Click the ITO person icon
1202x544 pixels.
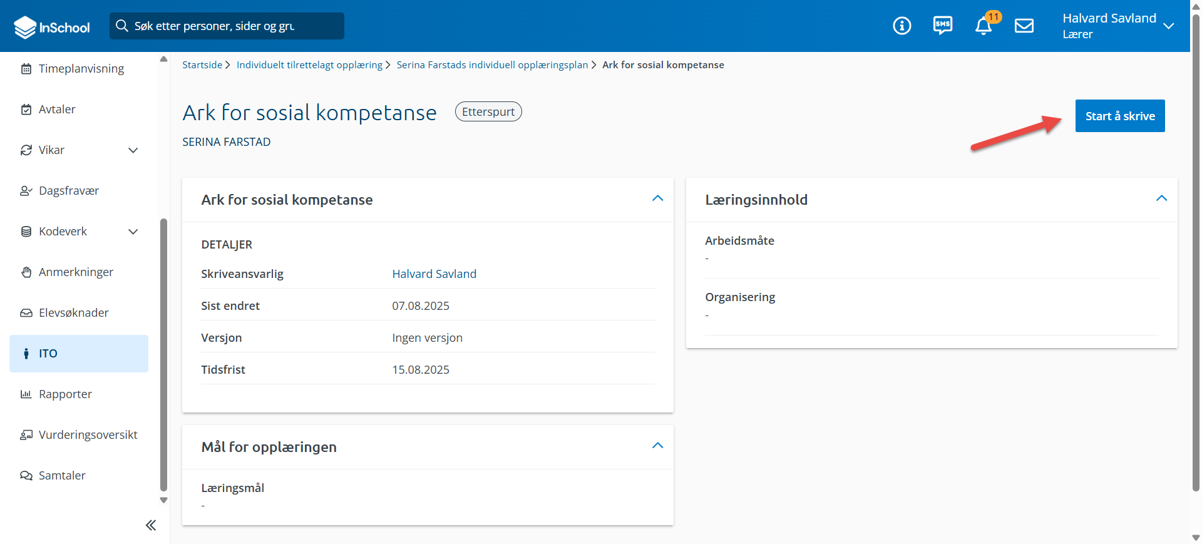26,354
